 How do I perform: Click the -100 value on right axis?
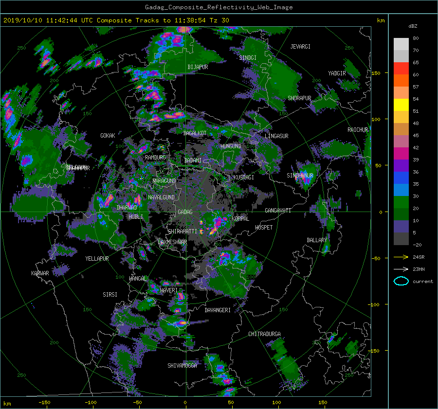[375, 304]
